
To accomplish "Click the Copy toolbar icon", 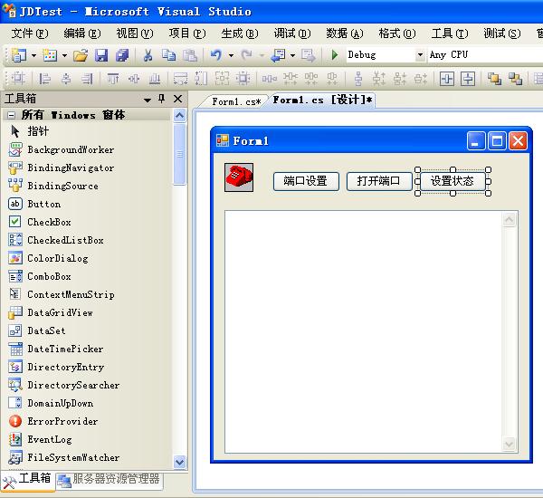I will (168, 55).
